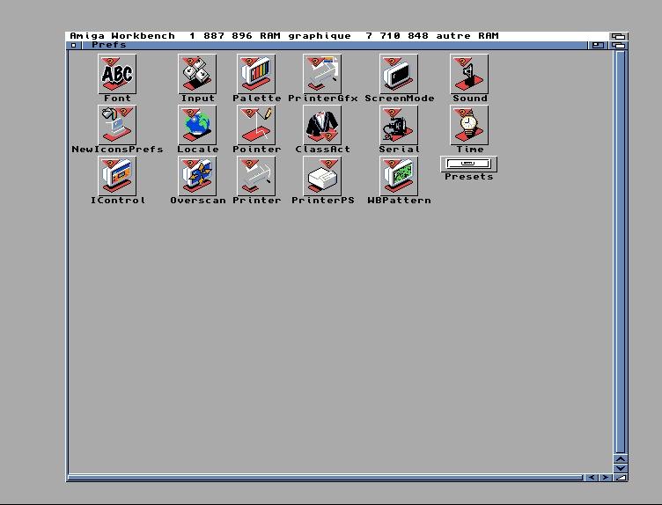Click the Workbench screen depth gadget
Viewport: 662px width, 505px height.
[x=619, y=36]
